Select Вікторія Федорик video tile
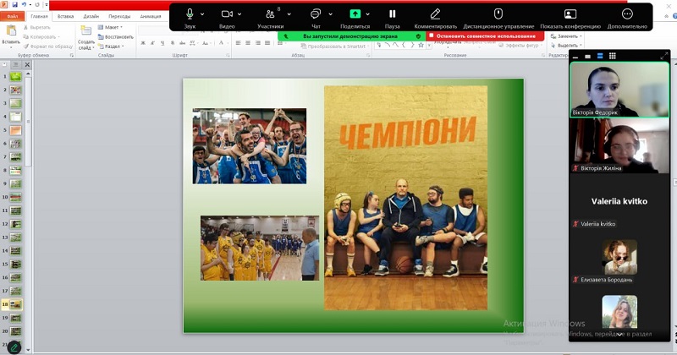This screenshot has height=355, width=677. 619,90
